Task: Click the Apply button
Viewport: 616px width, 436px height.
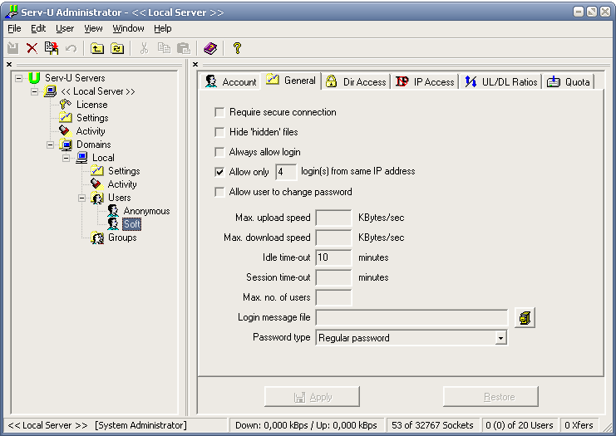Action: pyautogui.click(x=312, y=397)
